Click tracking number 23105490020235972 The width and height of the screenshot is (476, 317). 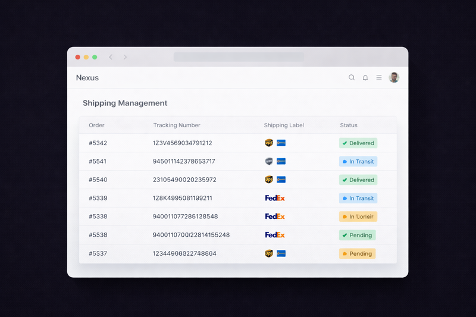[x=184, y=180]
